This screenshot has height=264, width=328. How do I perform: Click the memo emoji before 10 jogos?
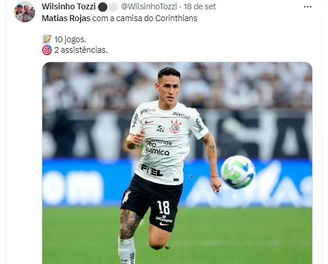click(47, 39)
